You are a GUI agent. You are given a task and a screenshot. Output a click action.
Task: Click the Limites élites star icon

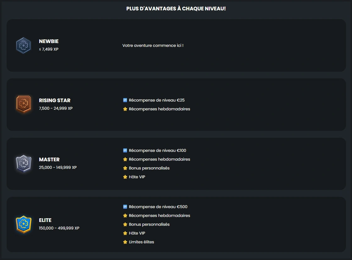pos(125,242)
